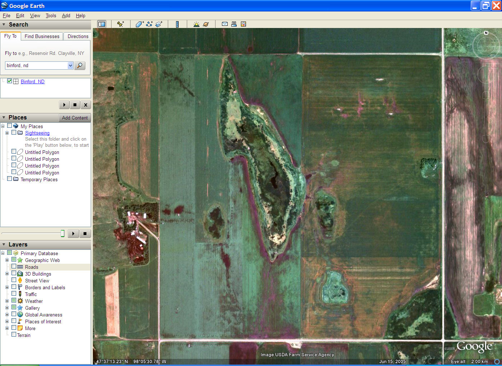
Task: Collapse the Layers panel triangle
Action: tap(4, 245)
